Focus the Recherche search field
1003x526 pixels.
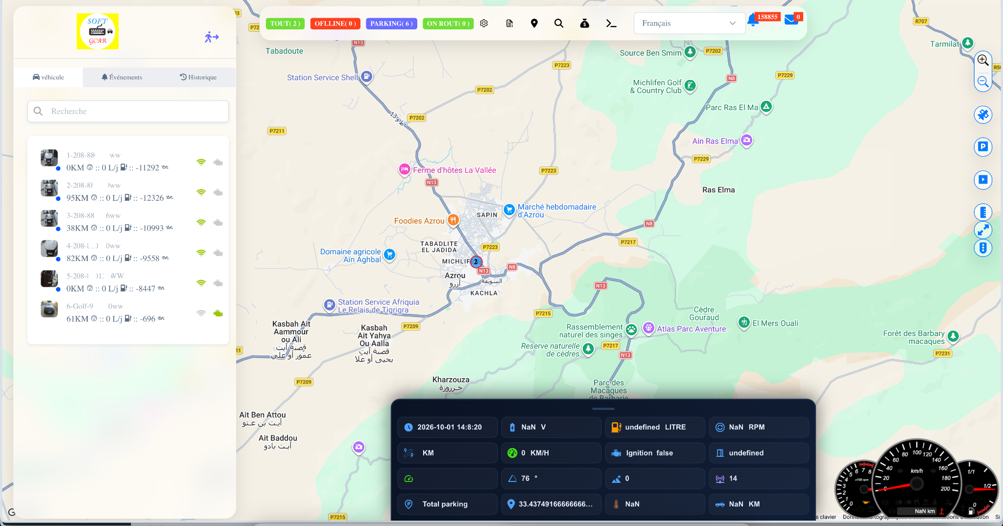pyautogui.click(x=128, y=111)
